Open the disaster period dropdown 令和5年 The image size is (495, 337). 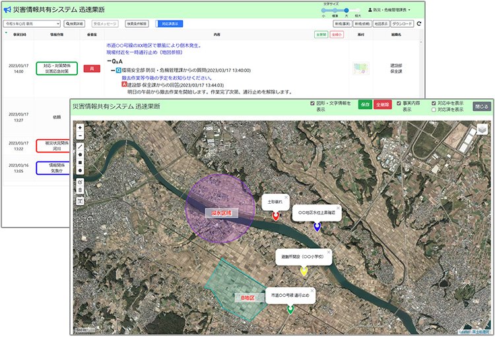click(x=32, y=24)
